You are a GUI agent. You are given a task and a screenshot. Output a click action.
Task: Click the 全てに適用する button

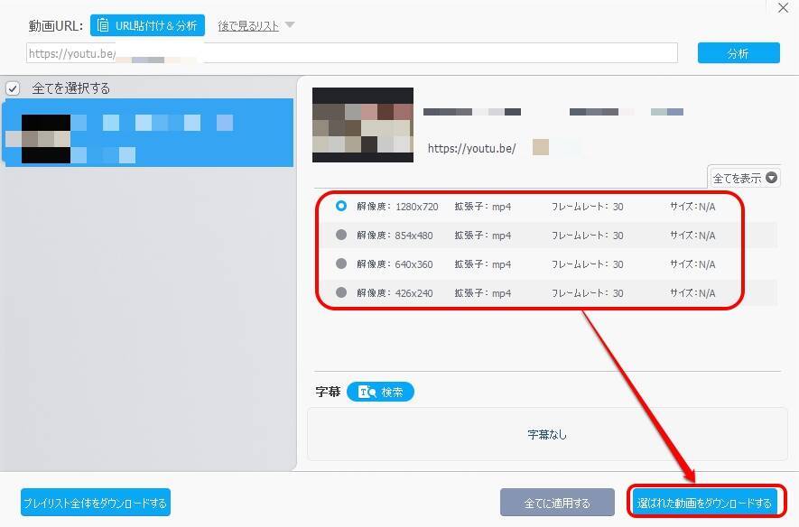(557, 503)
